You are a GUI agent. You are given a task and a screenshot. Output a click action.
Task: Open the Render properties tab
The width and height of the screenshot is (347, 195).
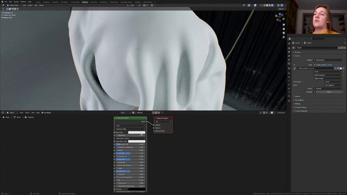(x=289, y=48)
